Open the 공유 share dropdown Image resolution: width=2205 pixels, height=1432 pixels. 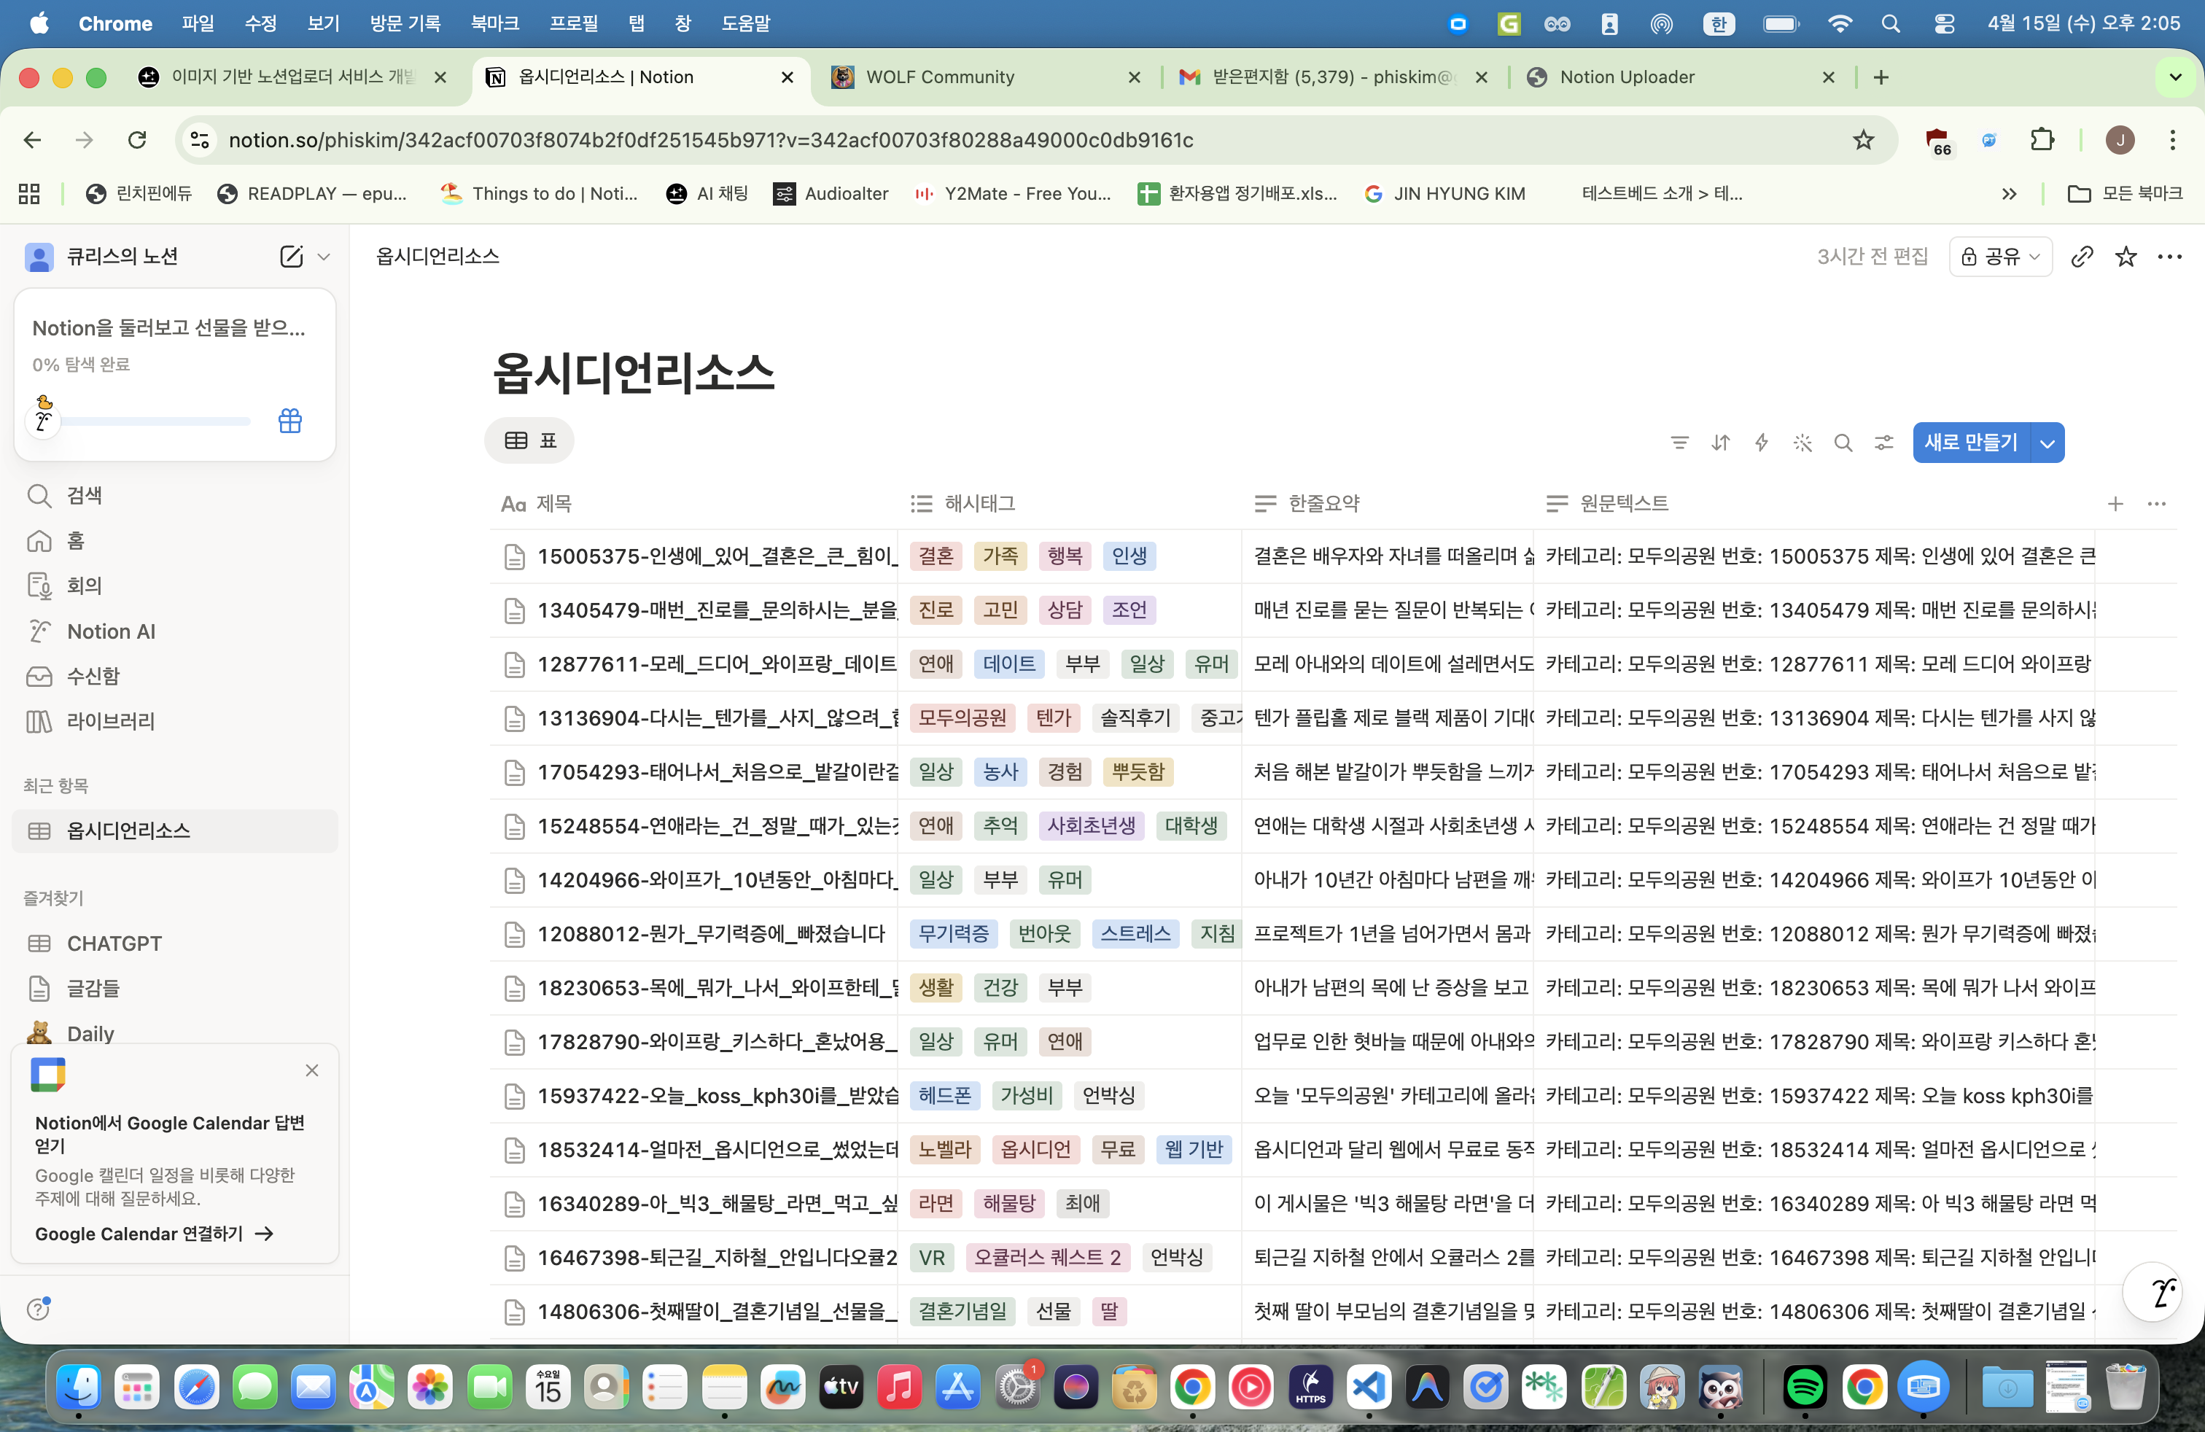2000,257
